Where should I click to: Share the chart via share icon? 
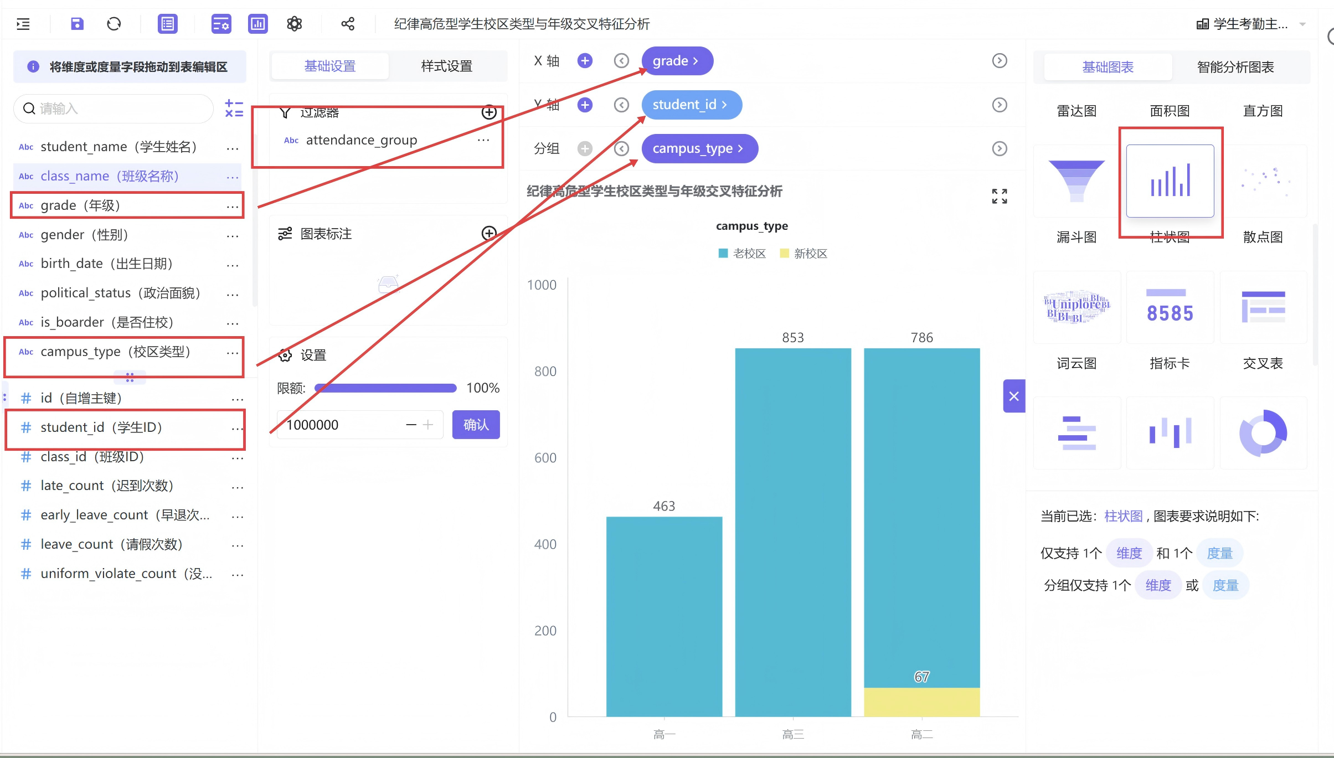click(348, 24)
